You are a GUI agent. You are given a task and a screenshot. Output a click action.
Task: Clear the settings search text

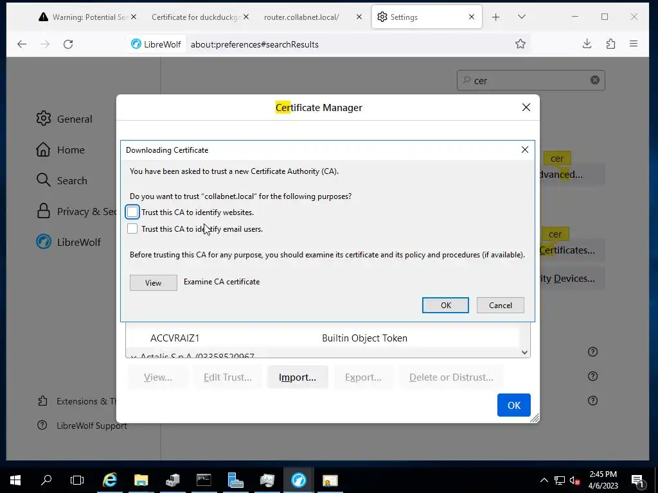pos(594,80)
